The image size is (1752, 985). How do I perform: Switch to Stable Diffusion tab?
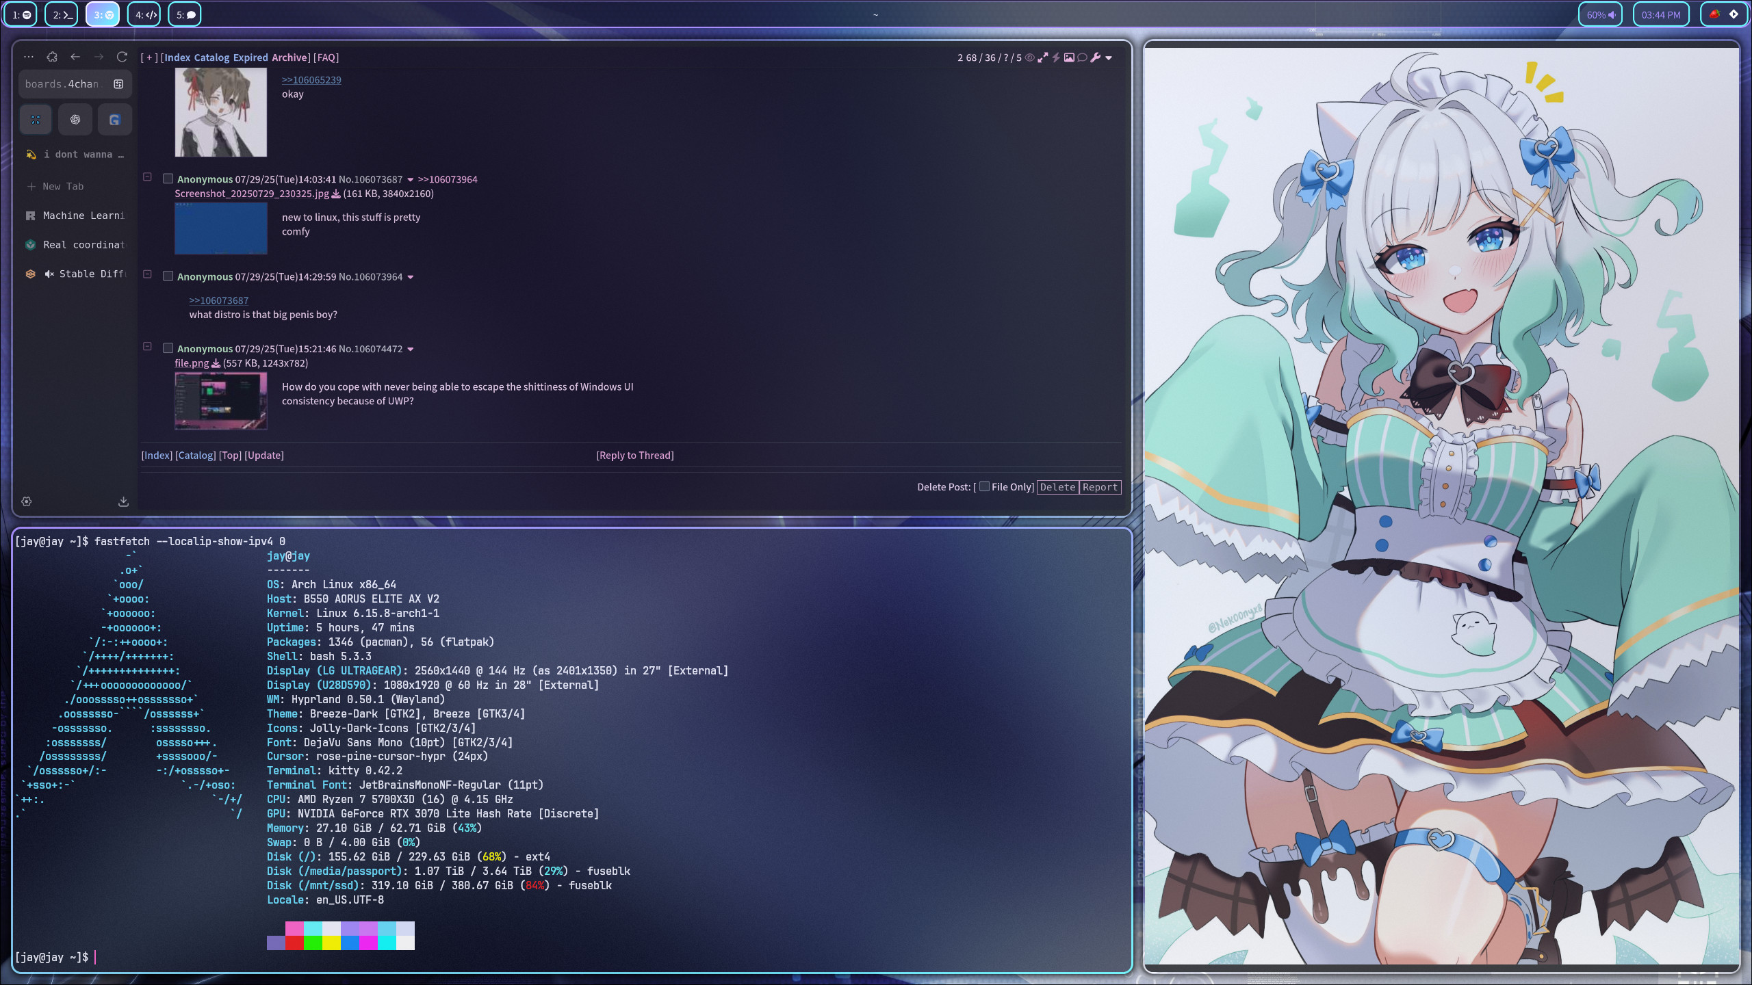(x=76, y=274)
